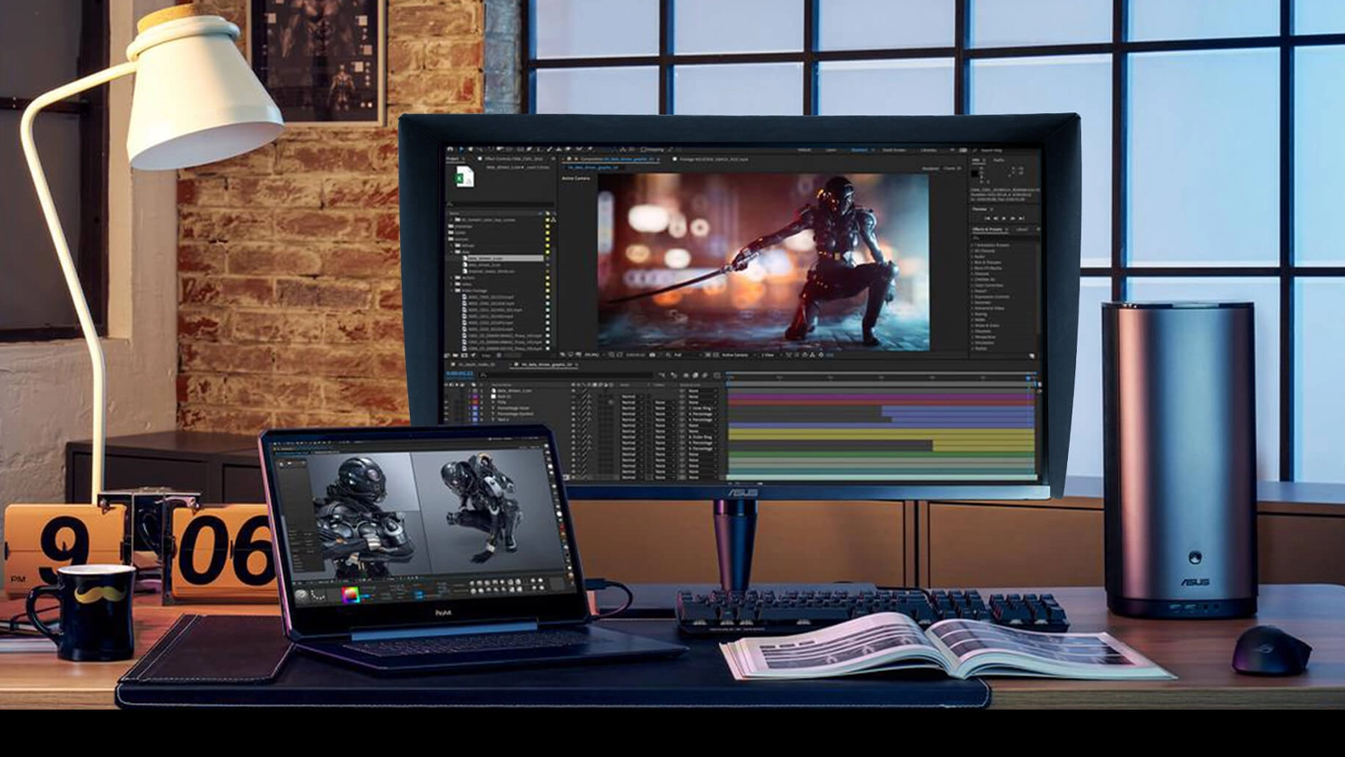Click the timeline current time display
Viewport: 1345px width, 757px height.
[x=459, y=373]
